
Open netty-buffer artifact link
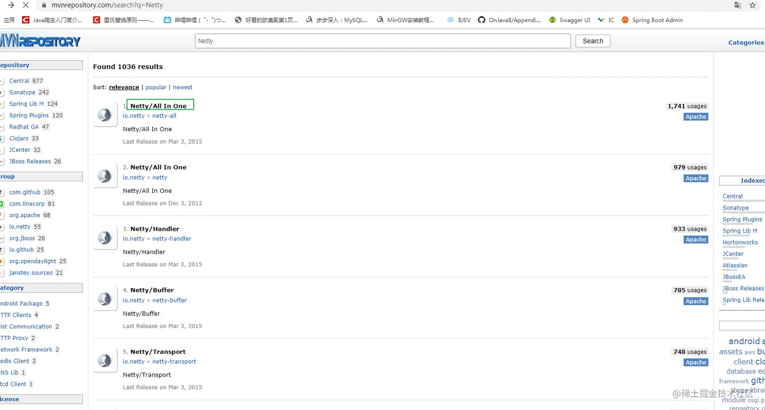coord(169,300)
